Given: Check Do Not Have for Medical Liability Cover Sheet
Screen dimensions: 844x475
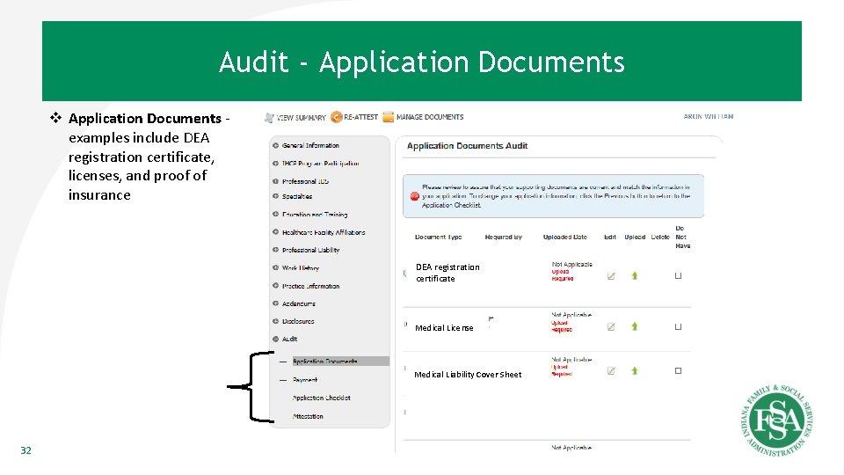Looking at the screenshot, I should (x=678, y=370).
